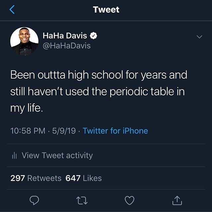Show the 647 Likes list
This screenshot has width=212, height=212.
point(83,178)
